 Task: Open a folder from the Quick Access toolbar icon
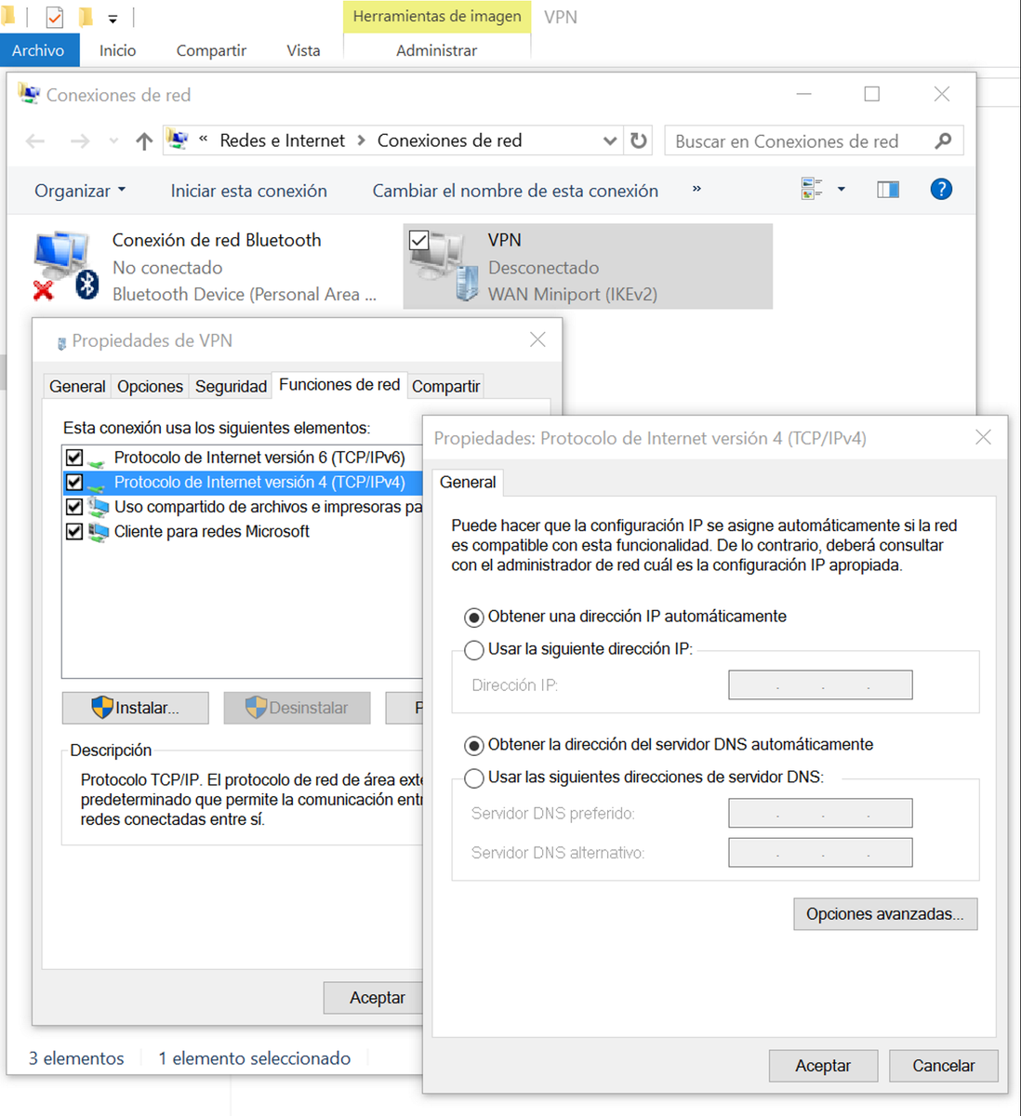point(86,17)
